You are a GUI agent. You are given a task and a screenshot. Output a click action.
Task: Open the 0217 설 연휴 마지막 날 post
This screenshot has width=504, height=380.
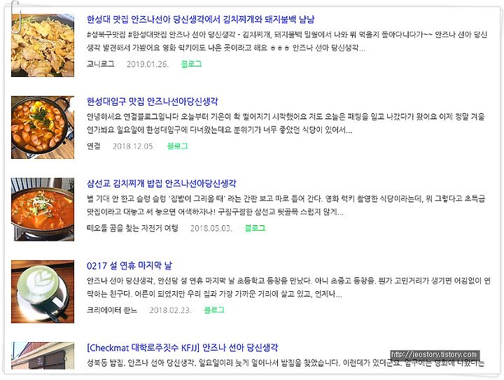point(129,266)
